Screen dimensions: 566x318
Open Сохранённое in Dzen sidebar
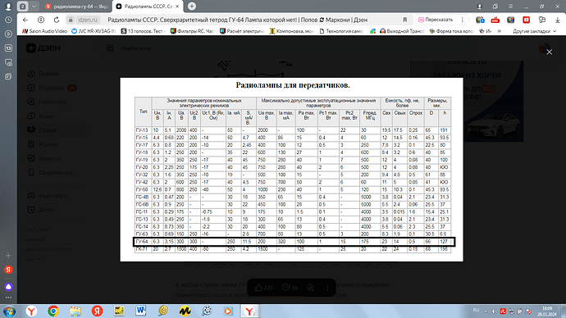coord(56,173)
